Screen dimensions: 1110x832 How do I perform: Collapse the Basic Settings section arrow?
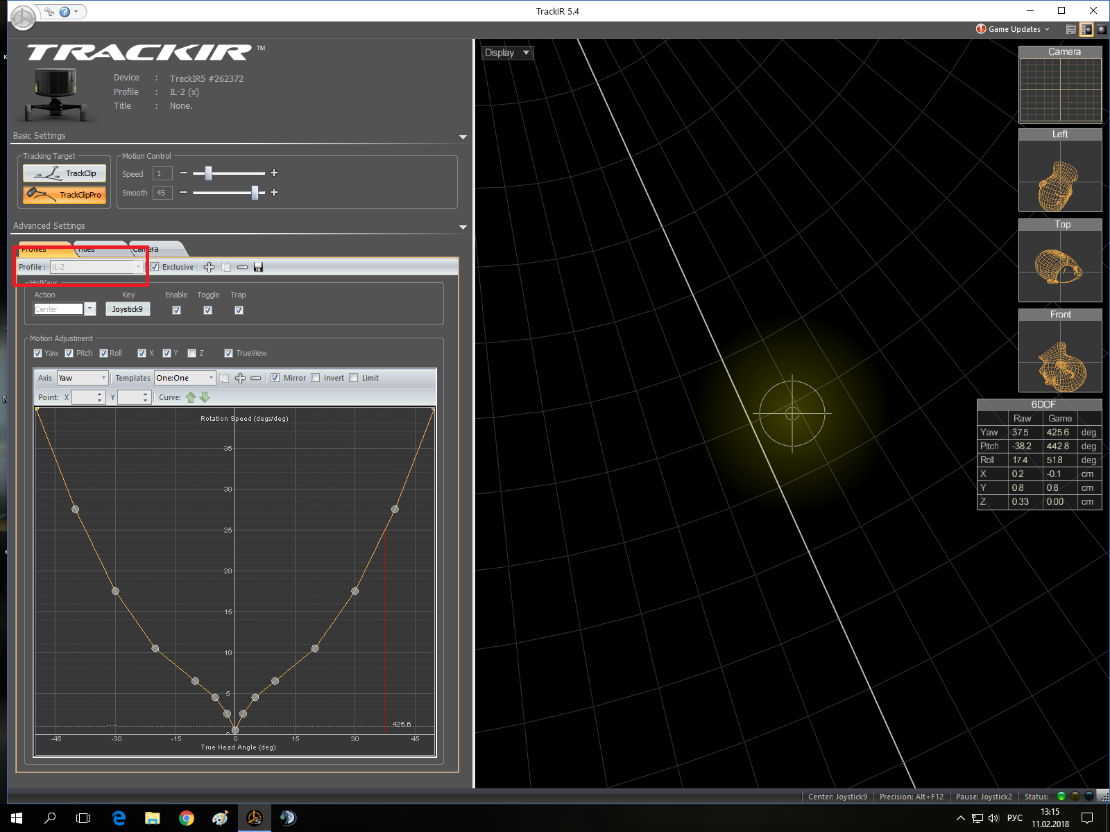click(x=463, y=137)
